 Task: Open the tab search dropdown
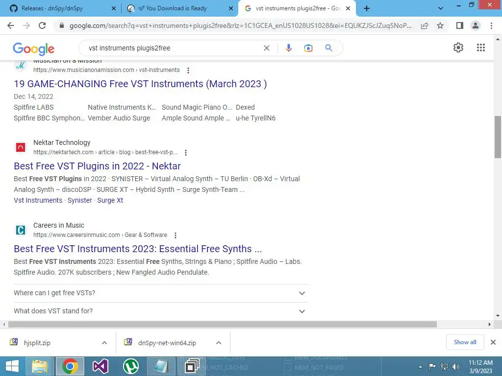click(441, 8)
